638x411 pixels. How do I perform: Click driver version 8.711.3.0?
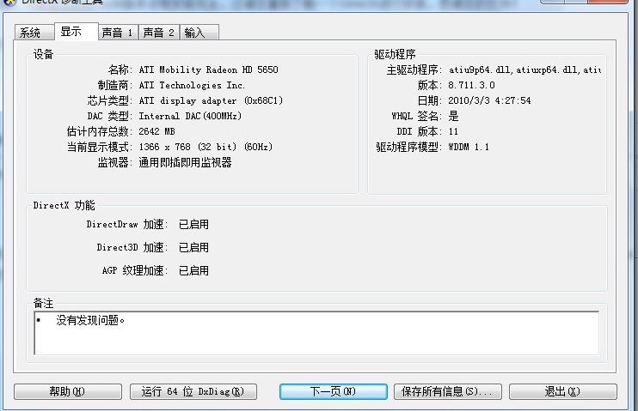coord(471,85)
